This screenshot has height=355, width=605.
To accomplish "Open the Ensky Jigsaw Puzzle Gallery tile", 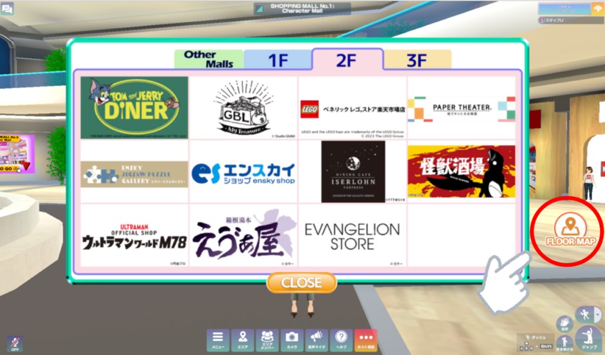I will tap(134, 172).
